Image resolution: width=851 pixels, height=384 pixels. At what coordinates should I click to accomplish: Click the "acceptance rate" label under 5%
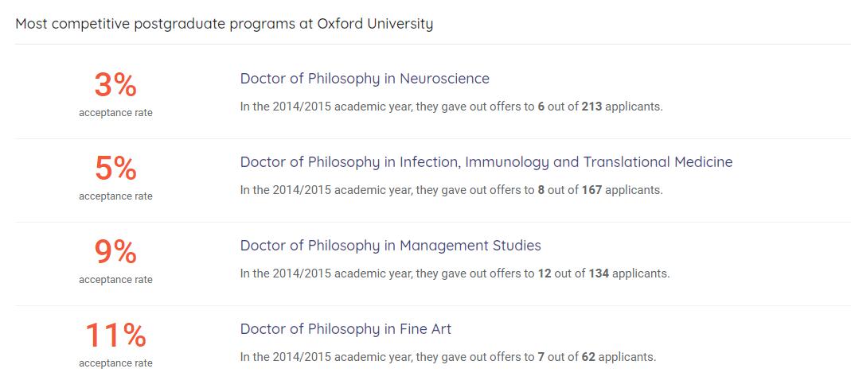[x=115, y=196]
